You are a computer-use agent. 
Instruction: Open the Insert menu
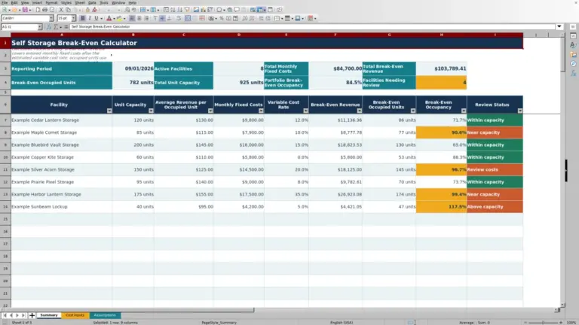(37, 2)
